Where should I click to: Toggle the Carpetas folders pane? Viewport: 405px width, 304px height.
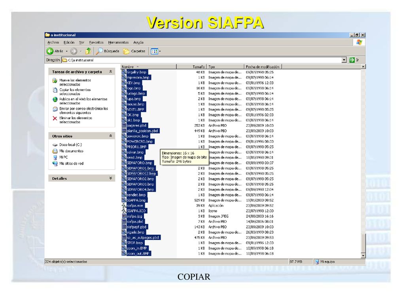click(134, 51)
